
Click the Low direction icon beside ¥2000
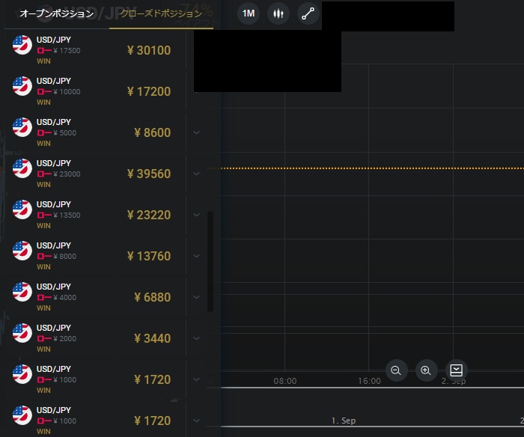point(44,338)
